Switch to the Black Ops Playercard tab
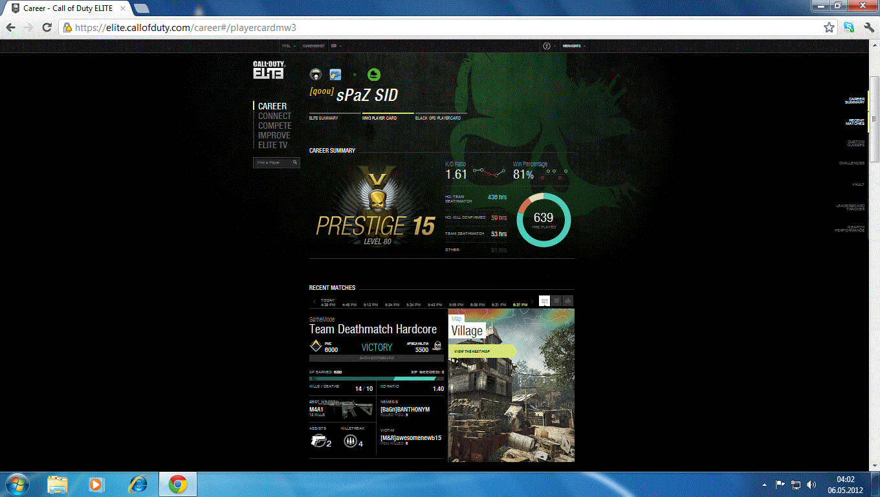Viewport: 880px width, 497px height. (438, 118)
